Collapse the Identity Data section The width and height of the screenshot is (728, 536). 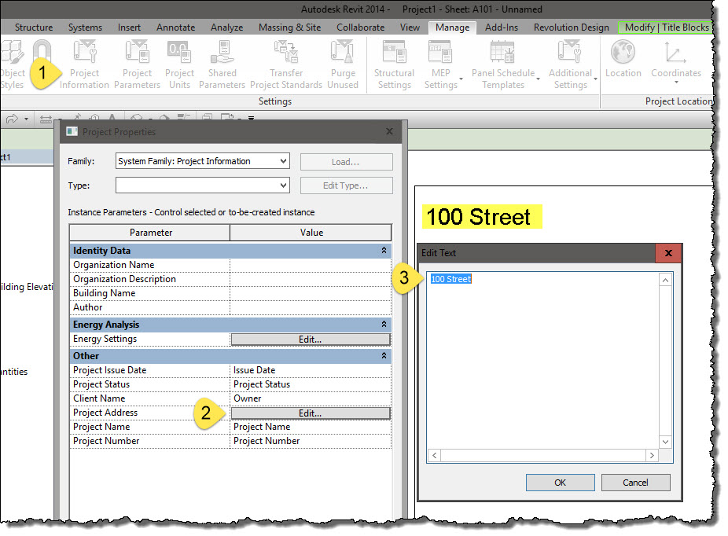[384, 250]
